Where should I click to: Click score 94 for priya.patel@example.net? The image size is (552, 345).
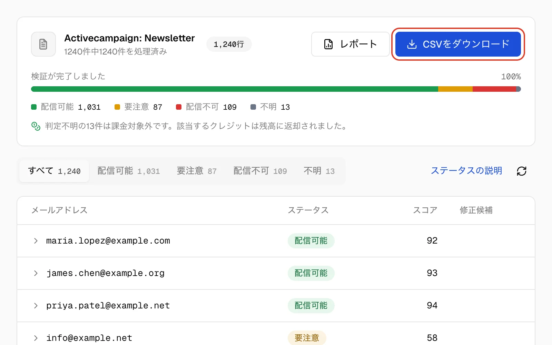(432, 305)
